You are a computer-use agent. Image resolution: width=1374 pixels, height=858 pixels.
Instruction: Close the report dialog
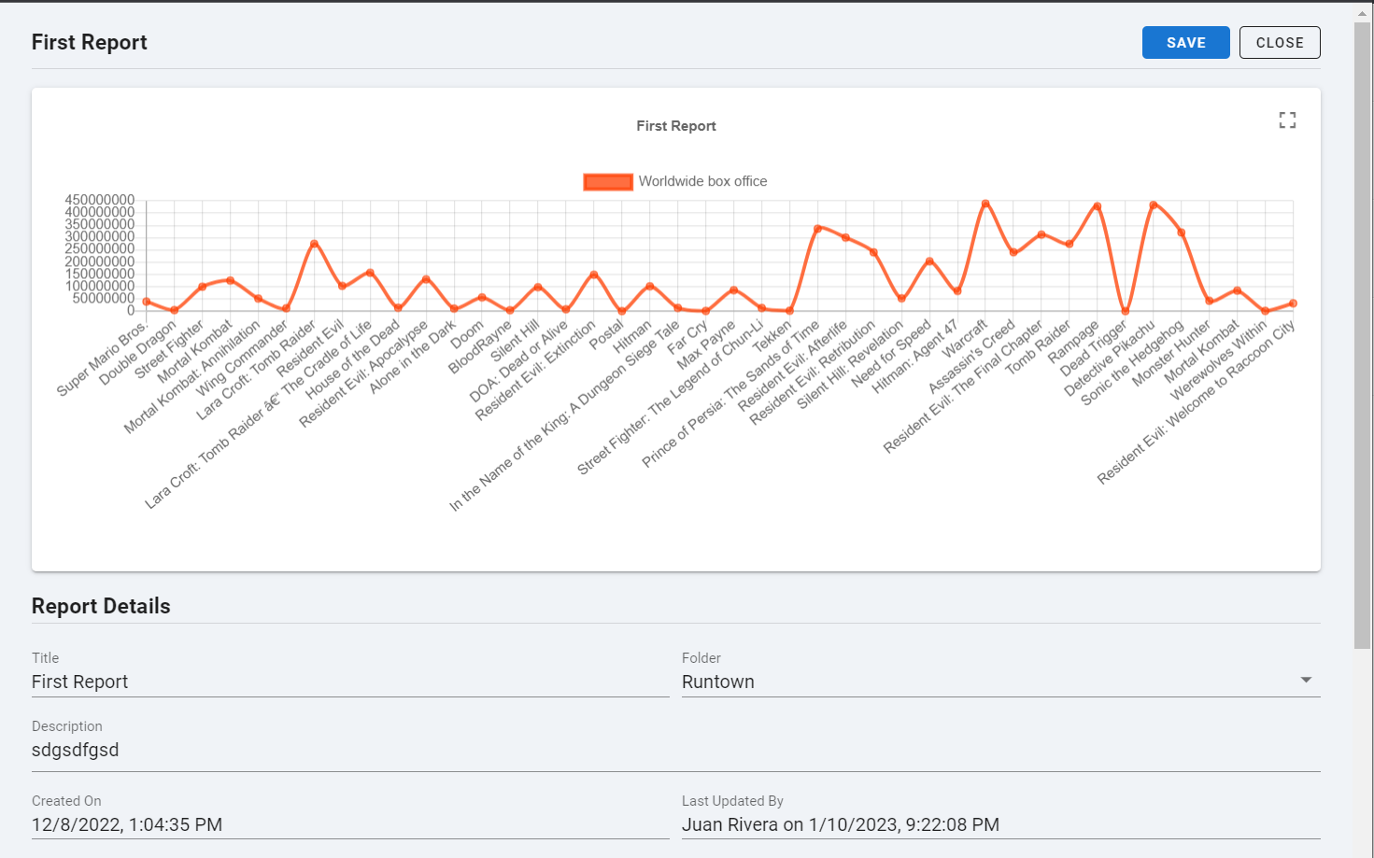pos(1280,43)
